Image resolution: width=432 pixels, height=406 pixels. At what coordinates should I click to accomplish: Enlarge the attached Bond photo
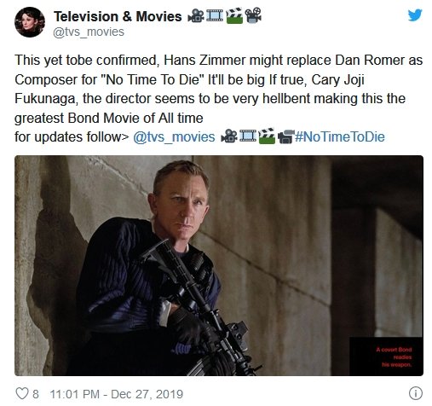219,265
